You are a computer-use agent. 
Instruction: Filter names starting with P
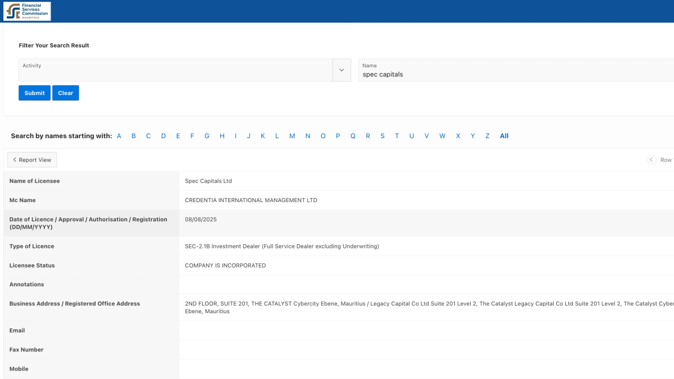tap(338, 136)
